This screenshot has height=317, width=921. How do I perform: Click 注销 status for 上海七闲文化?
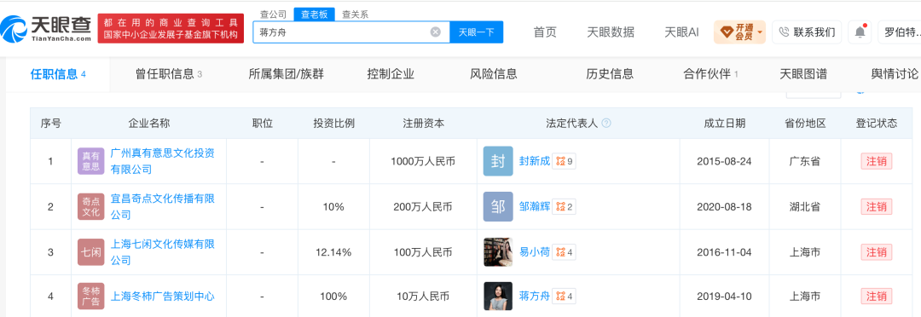pyautogui.click(x=877, y=252)
